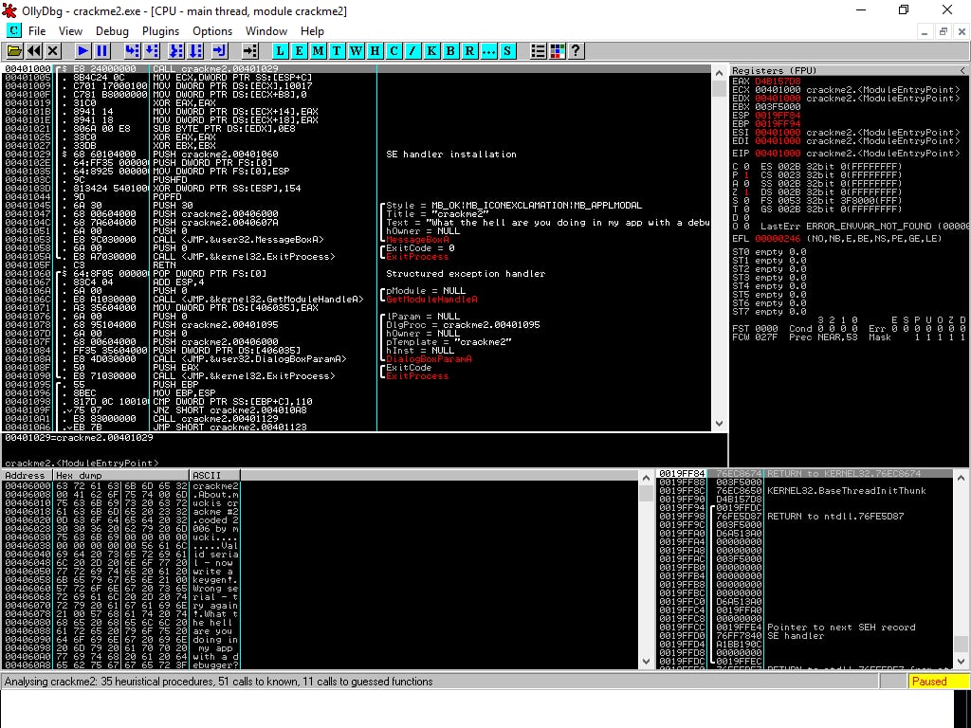Open the View menu
The height and width of the screenshot is (728, 971).
[x=70, y=31]
